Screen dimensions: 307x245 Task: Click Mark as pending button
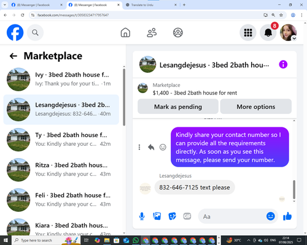[178, 107]
